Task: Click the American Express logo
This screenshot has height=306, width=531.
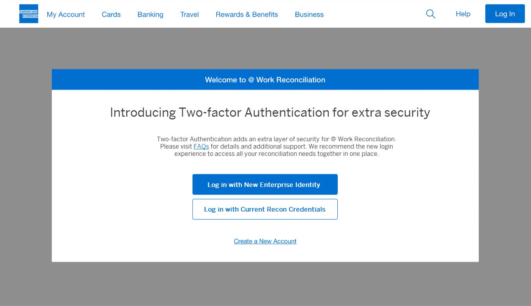Action: (29, 14)
